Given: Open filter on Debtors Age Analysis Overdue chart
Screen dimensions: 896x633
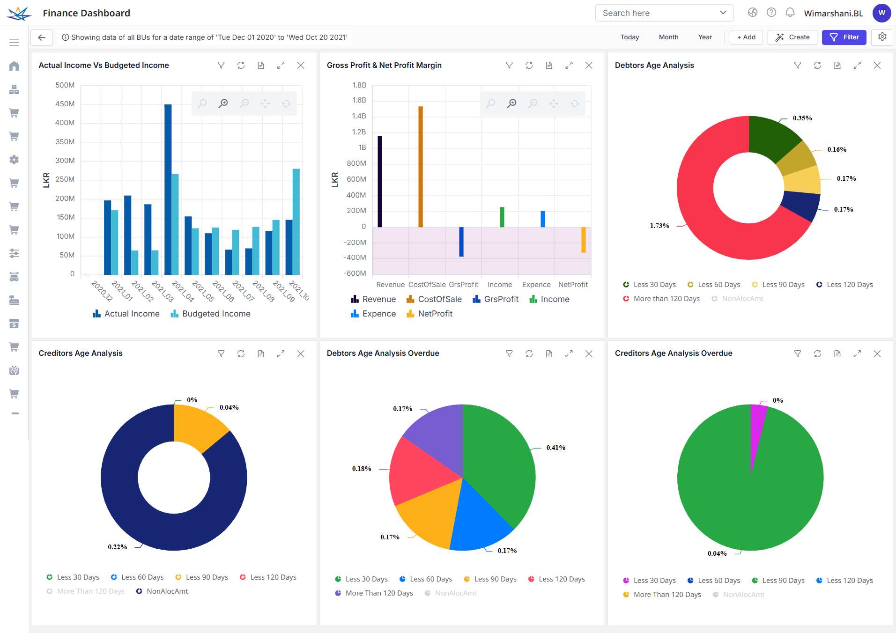Looking at the screenshot, I should 509,353.
